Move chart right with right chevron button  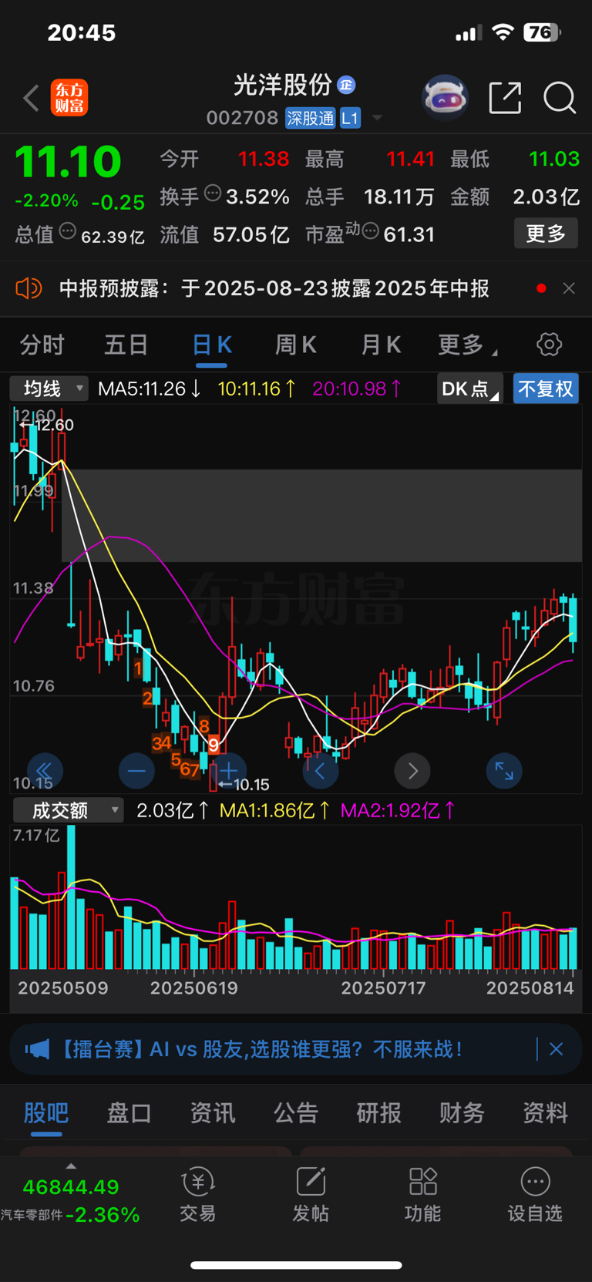click(x=412, y=770)
